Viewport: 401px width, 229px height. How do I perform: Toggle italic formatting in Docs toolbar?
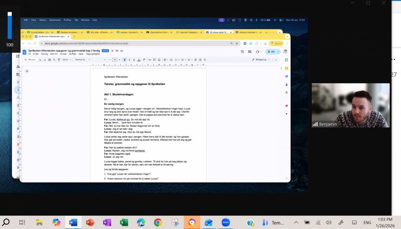point(129,60)
